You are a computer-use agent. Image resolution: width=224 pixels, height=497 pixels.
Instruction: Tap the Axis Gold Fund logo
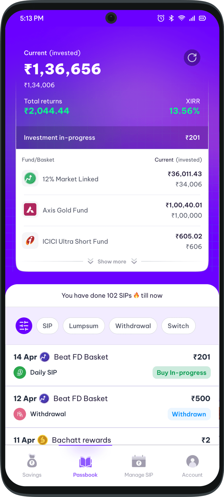pos(30,210)
